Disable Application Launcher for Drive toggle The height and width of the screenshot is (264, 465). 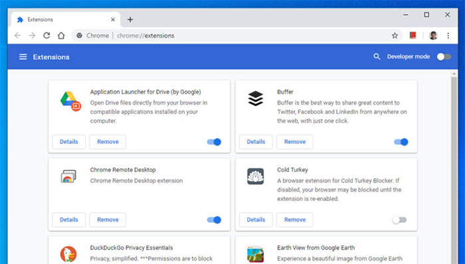[x=214, y=142]
